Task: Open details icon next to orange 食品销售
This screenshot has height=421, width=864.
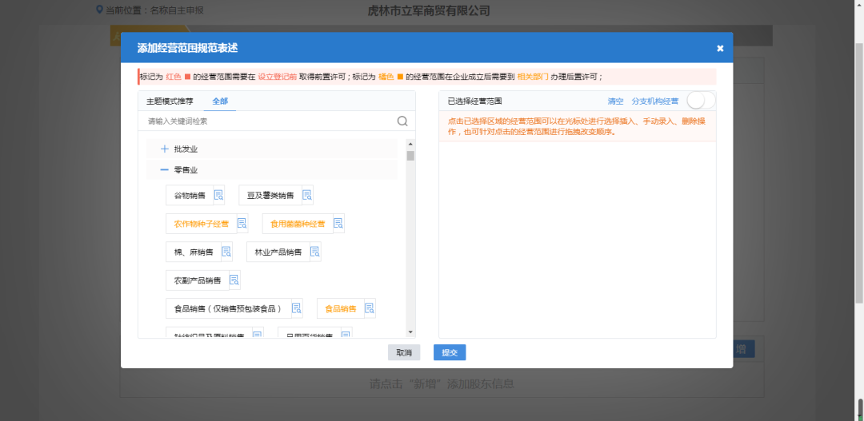Action: click(370, 308)
